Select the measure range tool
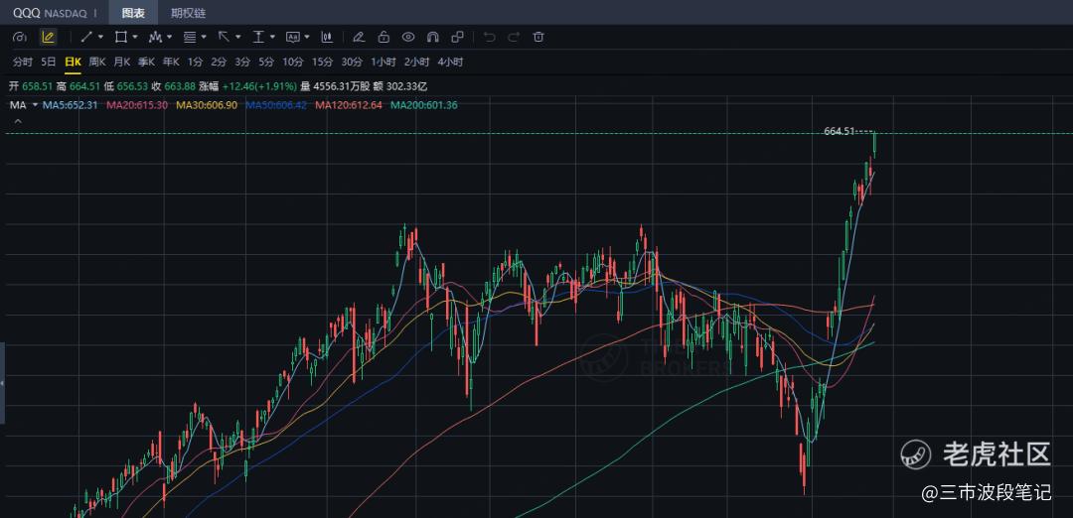1073x518 pixels. point(258,37)
